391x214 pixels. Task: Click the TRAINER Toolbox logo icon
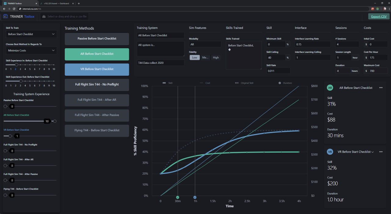(5, 16)
